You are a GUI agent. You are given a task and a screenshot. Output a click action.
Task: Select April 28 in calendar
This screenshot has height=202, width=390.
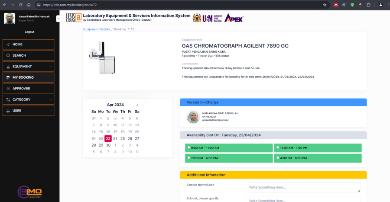click(x=94, y=145)
